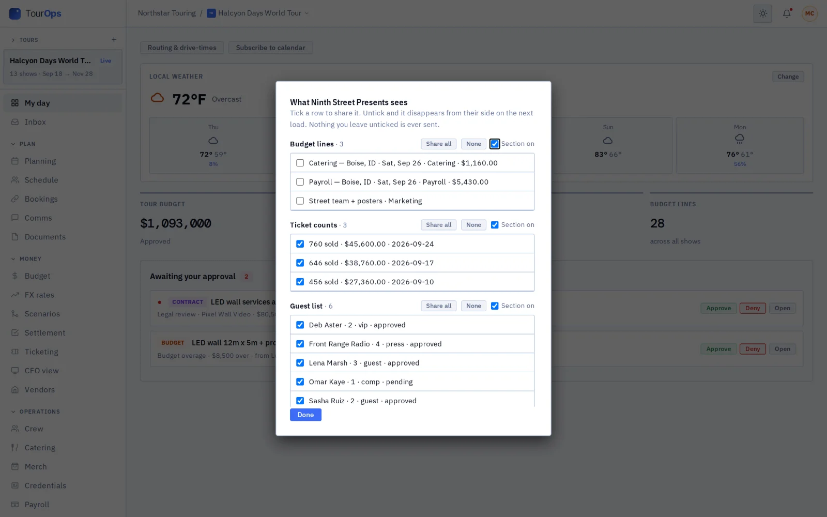The width and height of the screenshot is (827, 517).
Task: Click the Scenarios branch icon
Action: [x=15, y=314]
